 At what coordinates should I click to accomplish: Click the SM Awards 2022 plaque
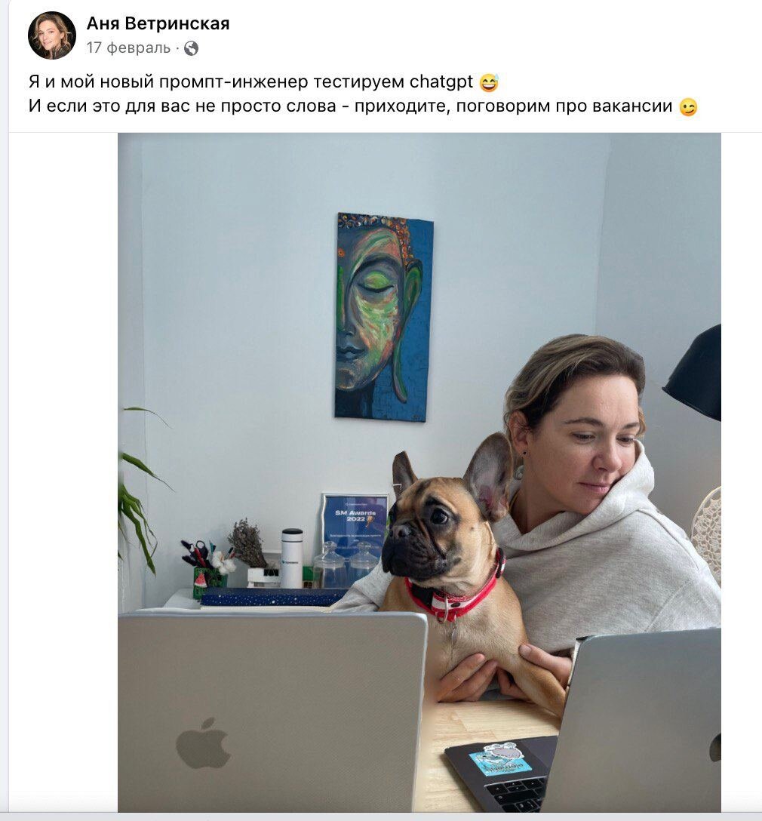tap(355, 525)
